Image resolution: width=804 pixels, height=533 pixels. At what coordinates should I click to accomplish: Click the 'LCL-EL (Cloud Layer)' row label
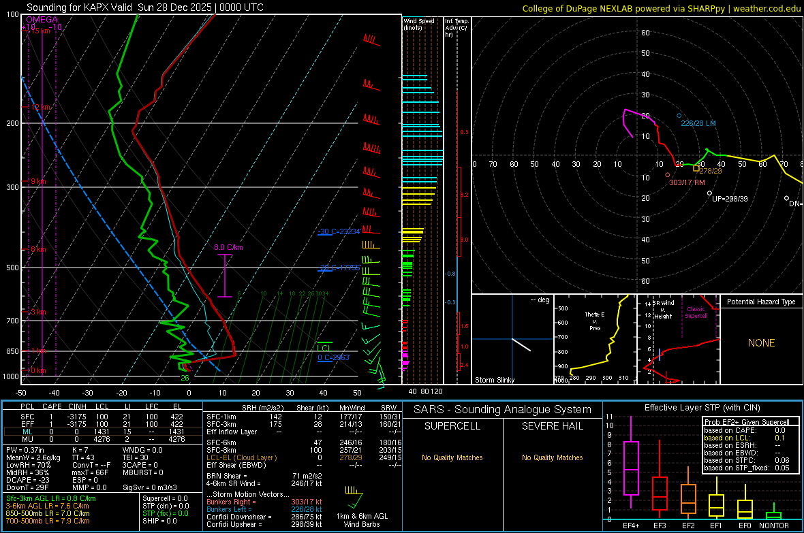click(x=241, y=457)
